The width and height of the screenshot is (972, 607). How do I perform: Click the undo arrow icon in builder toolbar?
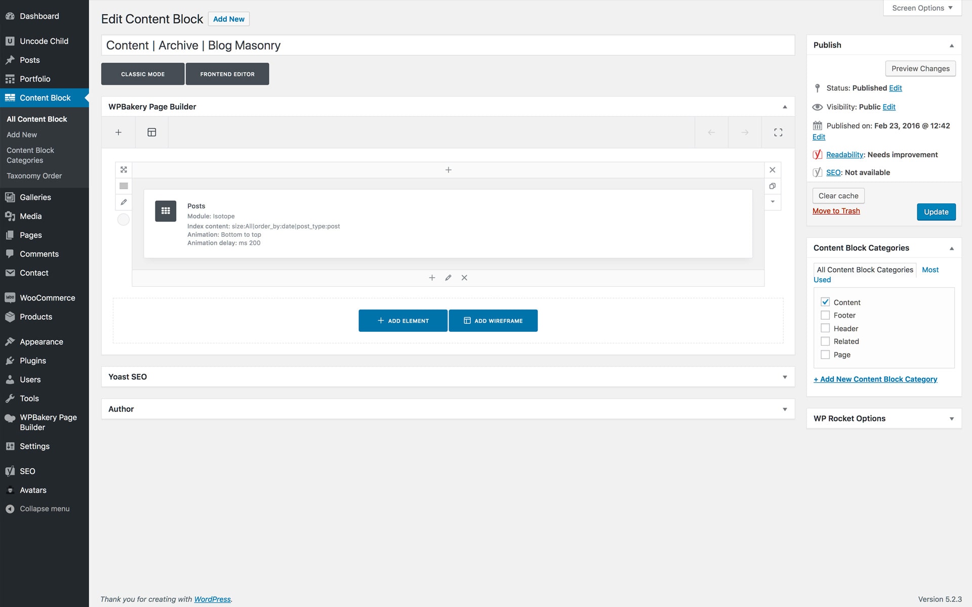712,132
